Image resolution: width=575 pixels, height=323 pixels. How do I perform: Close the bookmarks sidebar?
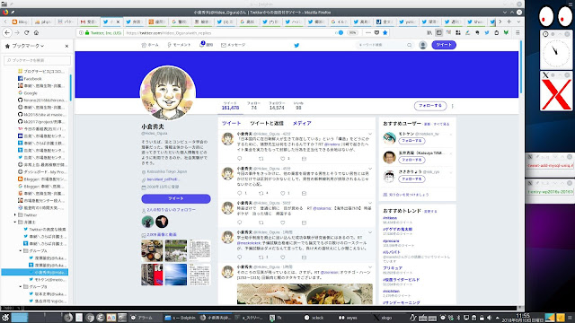(x=66, y=46)
